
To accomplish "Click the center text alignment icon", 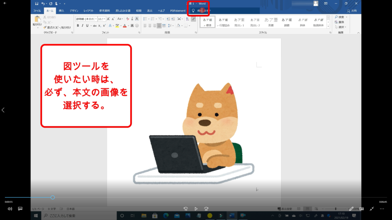I will tap(150, 26).
